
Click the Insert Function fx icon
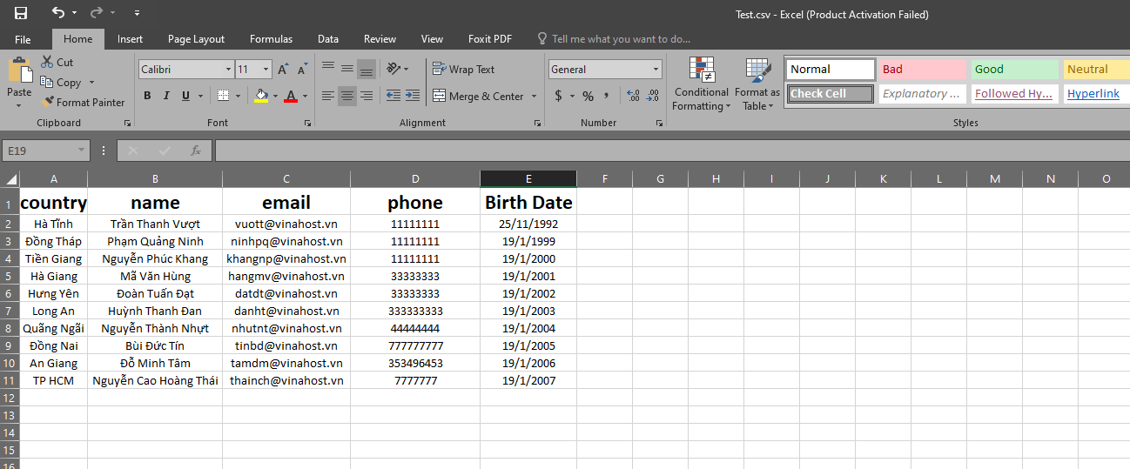196,151
